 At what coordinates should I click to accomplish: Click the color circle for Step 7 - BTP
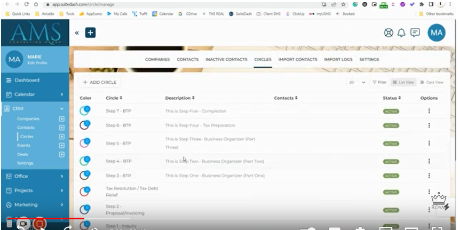tap(85, 110)
